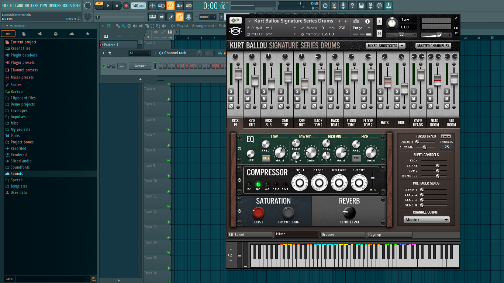This screenshot has width=504, height=283.
Task: Open the (none) snap selector dropdown
Action: tap(208, 17)
